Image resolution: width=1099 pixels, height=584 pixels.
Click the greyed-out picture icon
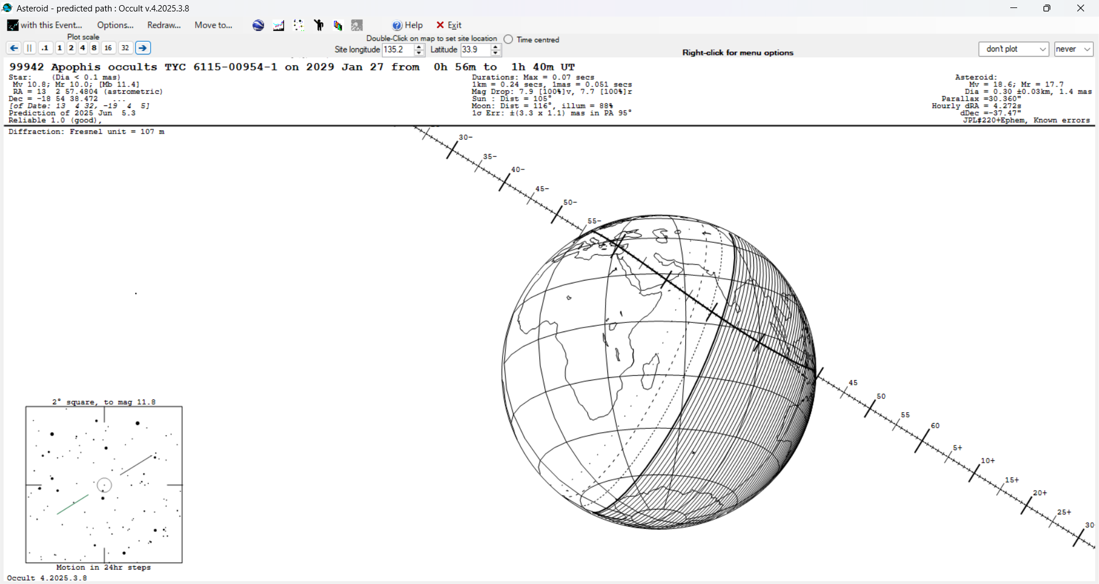357,25
